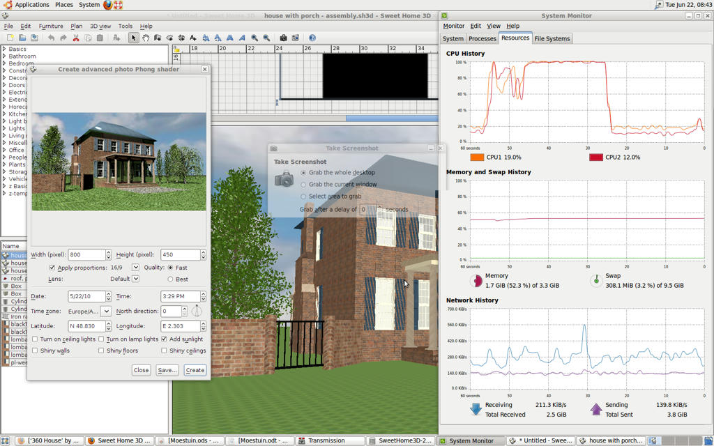This screenshot has height=446, width=714.
Task: Click the CPU2 red color swatch
Action: pyautogui.click(x=595, y=157)
